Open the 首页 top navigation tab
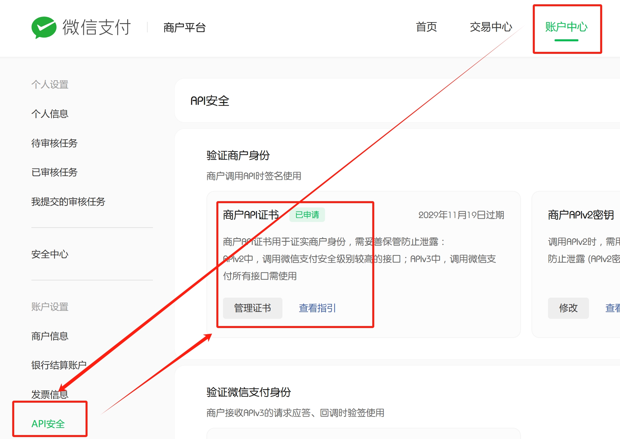 coord(426,27)
